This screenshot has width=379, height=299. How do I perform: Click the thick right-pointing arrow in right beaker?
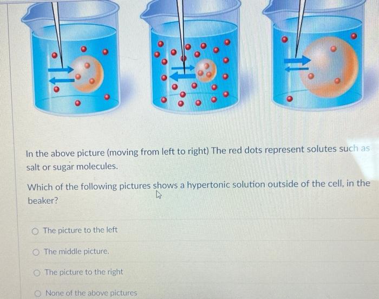[297, 60]
